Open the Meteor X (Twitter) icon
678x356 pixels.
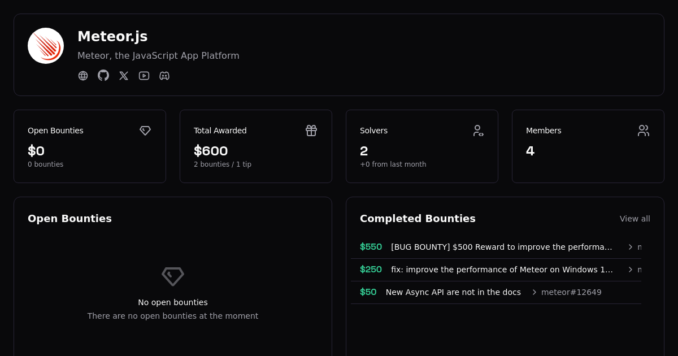tap(124, 76)
